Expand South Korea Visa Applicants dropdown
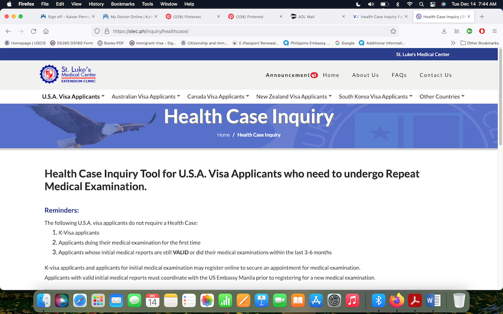The height and width of the screenshot is (314, 503). 375,96
